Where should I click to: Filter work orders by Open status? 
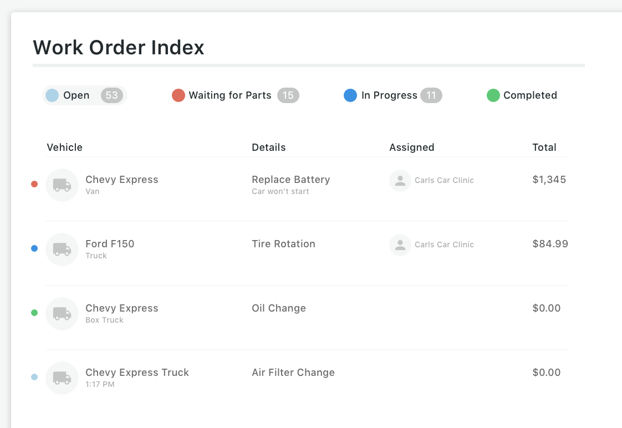click(85, 95)
